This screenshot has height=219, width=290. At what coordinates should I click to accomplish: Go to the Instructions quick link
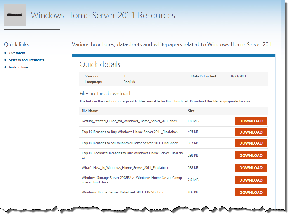pyautogui.click(x=19, y=67)
